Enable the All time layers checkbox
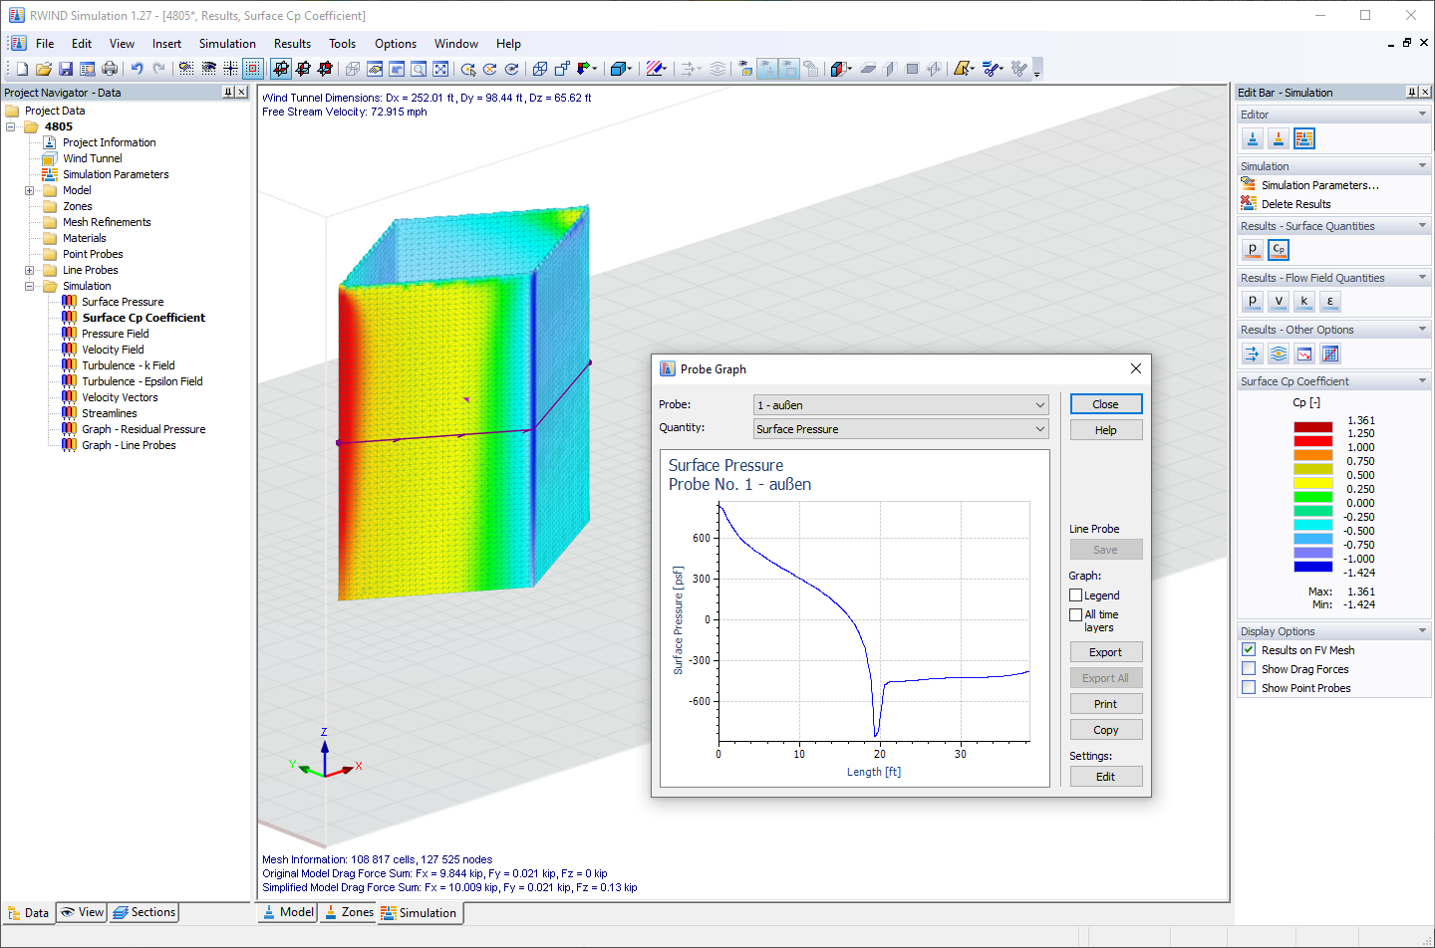The image size is (1435, 948). 1073,614
